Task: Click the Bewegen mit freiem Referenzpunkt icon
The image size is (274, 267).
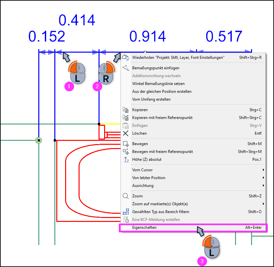Action: [126, 152]
